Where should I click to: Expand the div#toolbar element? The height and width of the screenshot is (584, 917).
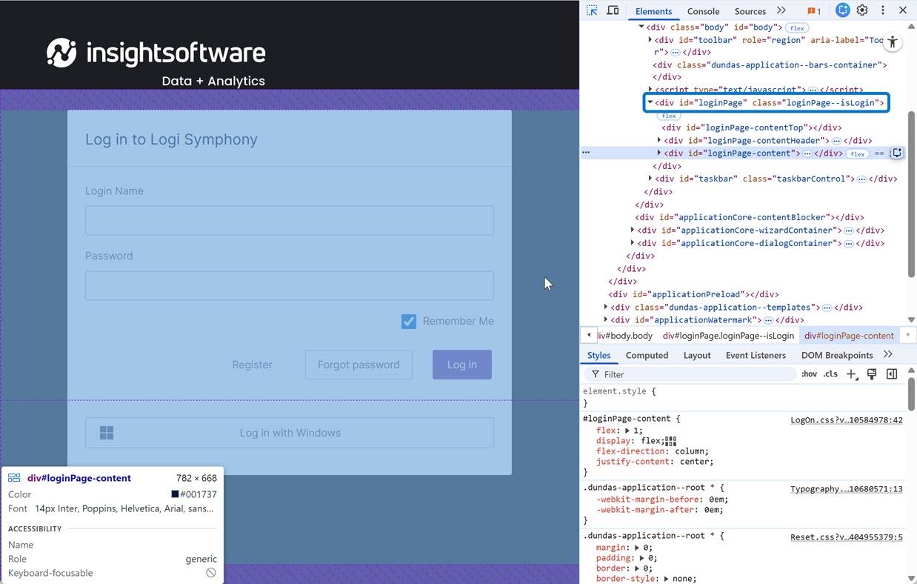[x=650, y=39]
